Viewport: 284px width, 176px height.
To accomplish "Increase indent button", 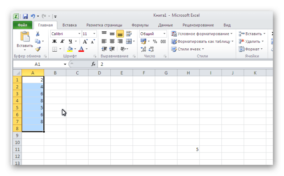I will (x=112, y=49).
